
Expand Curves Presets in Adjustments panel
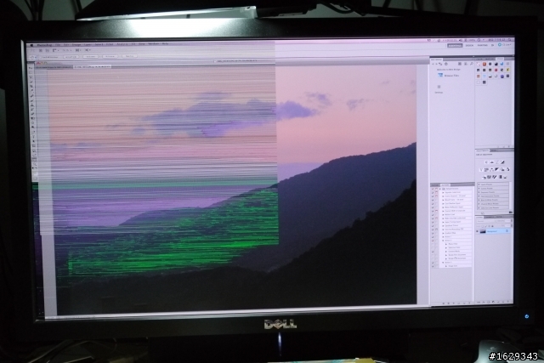point(479,189)
